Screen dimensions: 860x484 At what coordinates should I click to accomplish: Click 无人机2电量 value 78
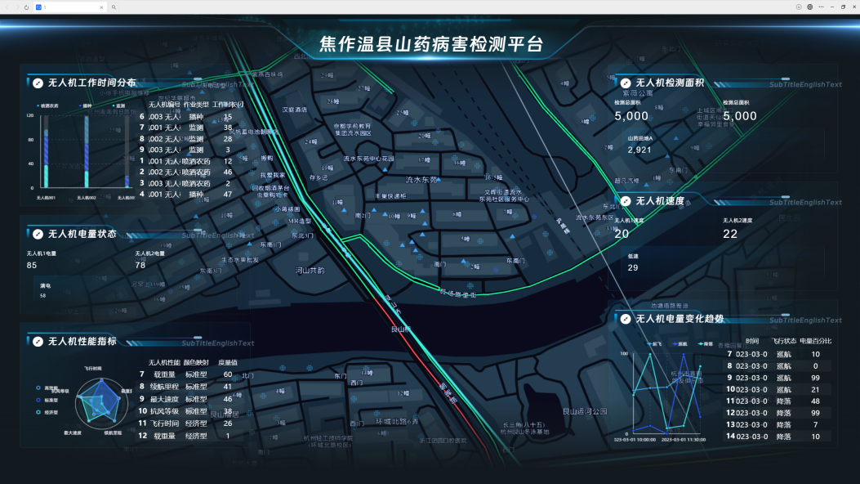(140, 265)
